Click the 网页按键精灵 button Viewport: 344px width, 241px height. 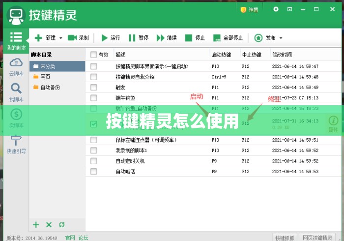click(317, 238)
